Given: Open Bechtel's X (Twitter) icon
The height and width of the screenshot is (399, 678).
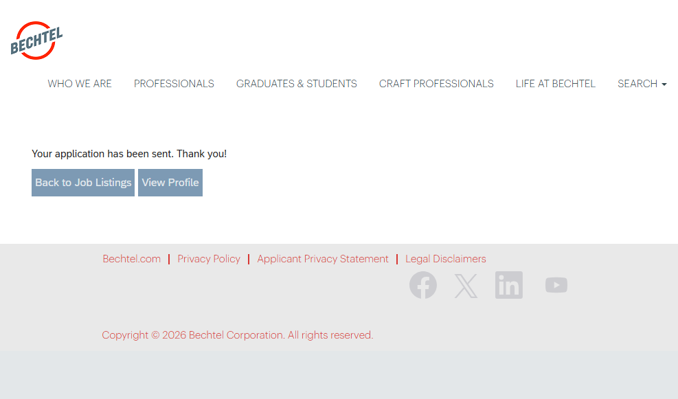Looking at the screenshot, I should point(466,286).
